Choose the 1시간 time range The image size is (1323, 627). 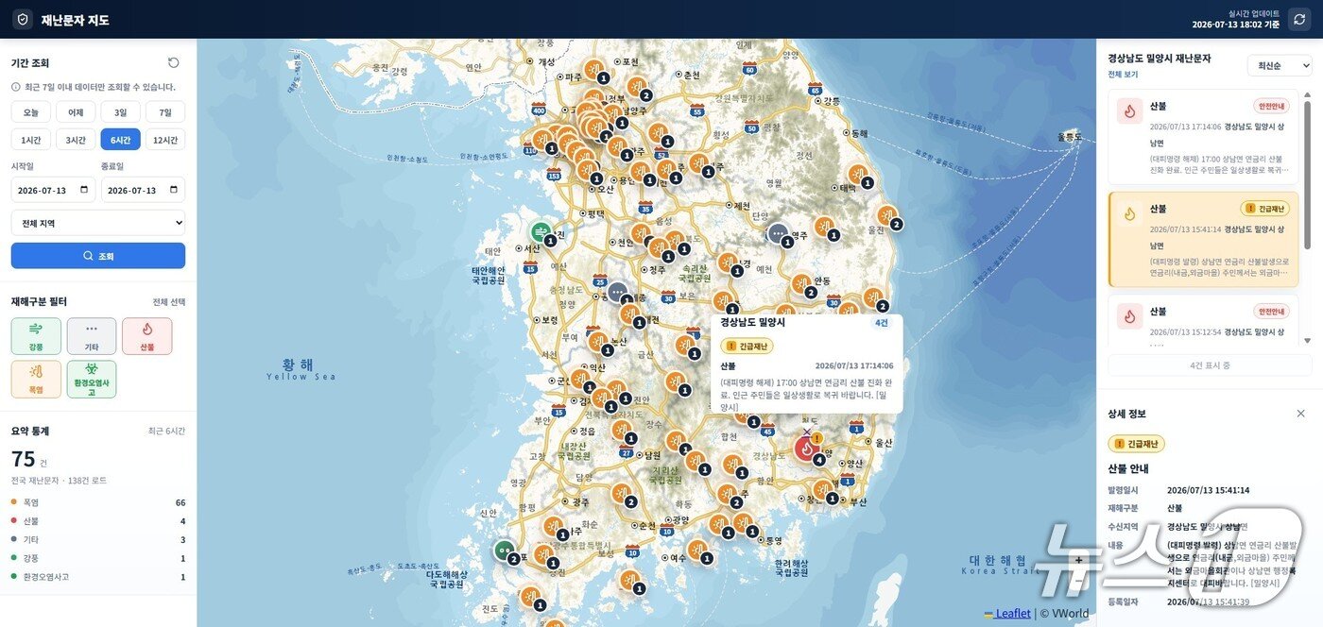[31, 140]
